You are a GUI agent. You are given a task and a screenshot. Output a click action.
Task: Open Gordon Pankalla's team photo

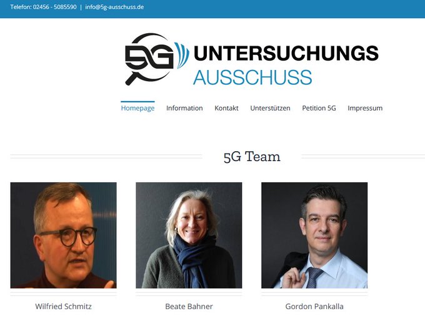(314, 235)
